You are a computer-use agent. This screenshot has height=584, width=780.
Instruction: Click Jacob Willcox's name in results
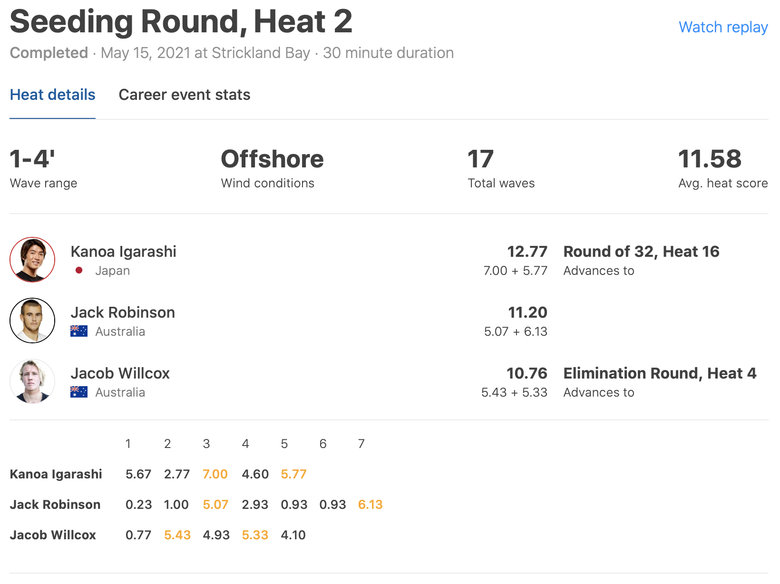click(x=120, y=373)
